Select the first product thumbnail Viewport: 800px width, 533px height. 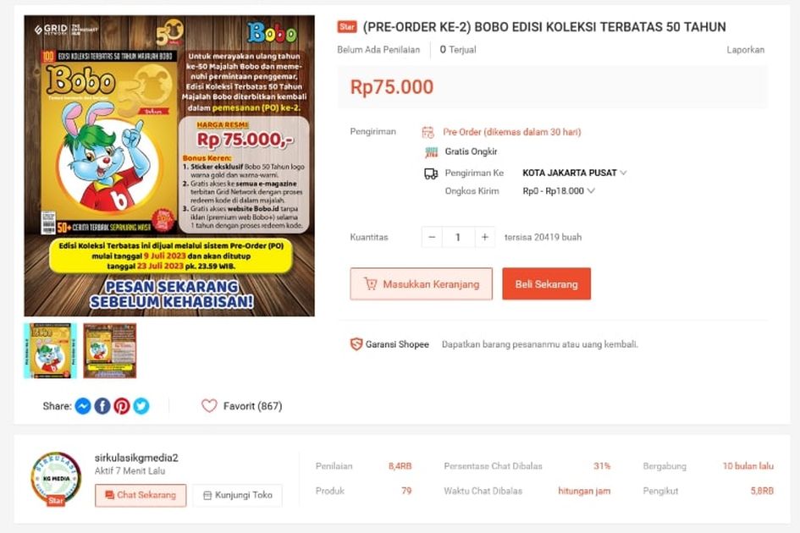pyautogui.click(x=50, y=351)
